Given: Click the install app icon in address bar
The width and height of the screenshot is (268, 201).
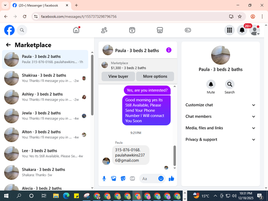Looking at the screenshot, I should 231,17.
